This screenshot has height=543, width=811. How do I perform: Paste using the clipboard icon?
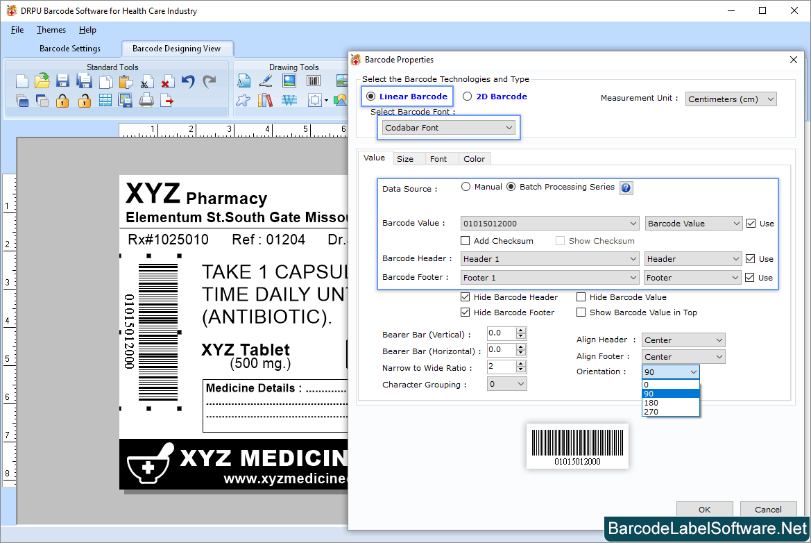[126, 81]
